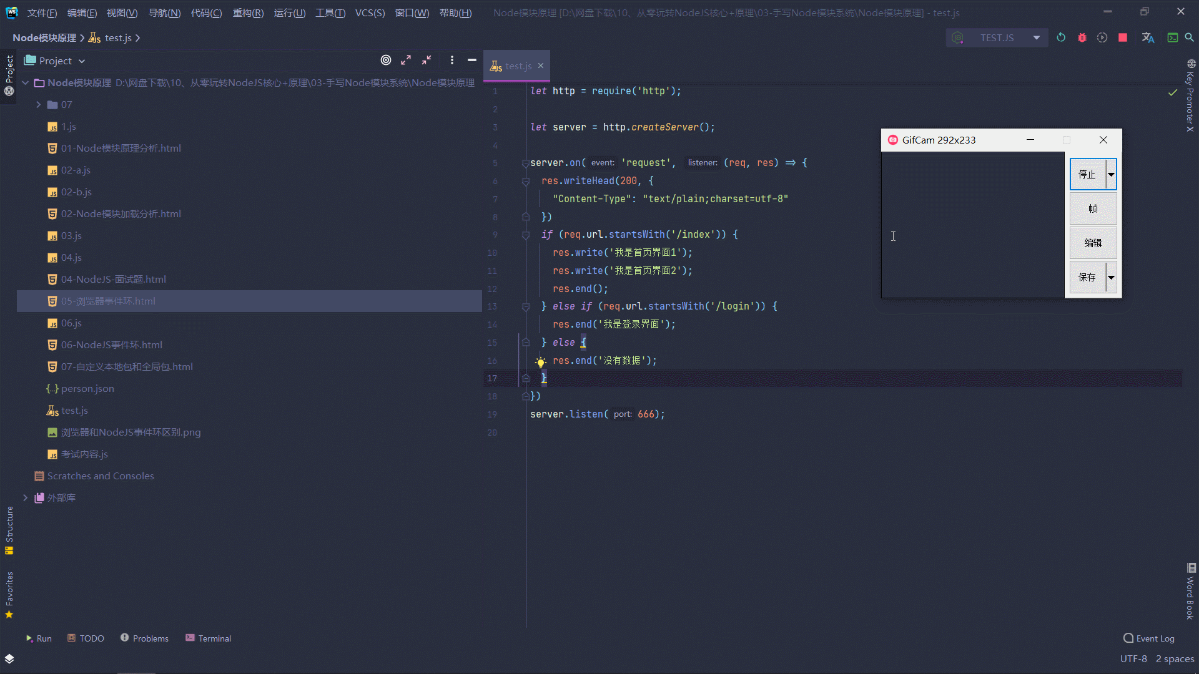This screenshot has width=1199, height=674.
Task: Click the Search Everywhere magnifier
Action: tap(1189, 37)
